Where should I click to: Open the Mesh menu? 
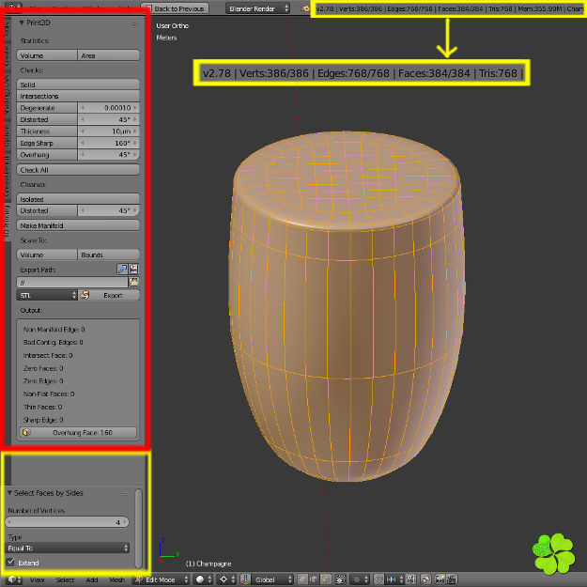pos(116,579)
